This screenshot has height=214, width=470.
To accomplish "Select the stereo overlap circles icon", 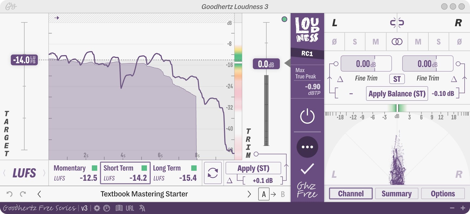I will pos(397,42).
